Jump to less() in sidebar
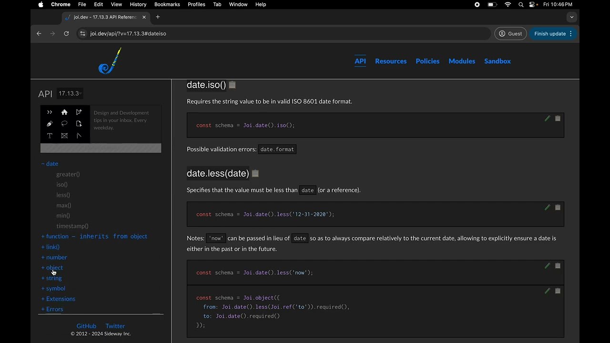 click(x=63, y=195)
